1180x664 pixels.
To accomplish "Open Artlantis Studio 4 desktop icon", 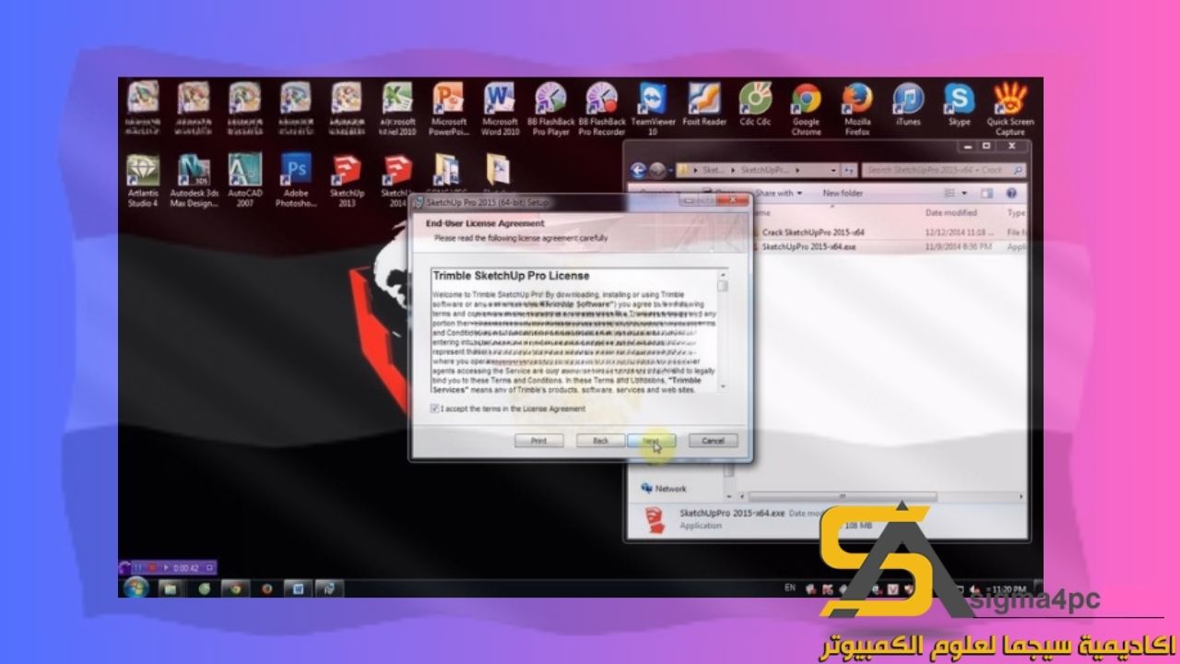I will click(x=143, y=180).
